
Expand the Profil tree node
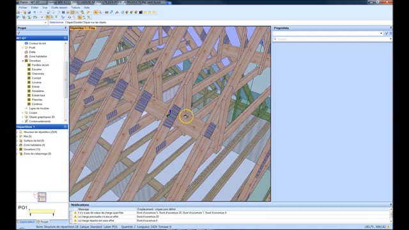click(x=23, y=48)
